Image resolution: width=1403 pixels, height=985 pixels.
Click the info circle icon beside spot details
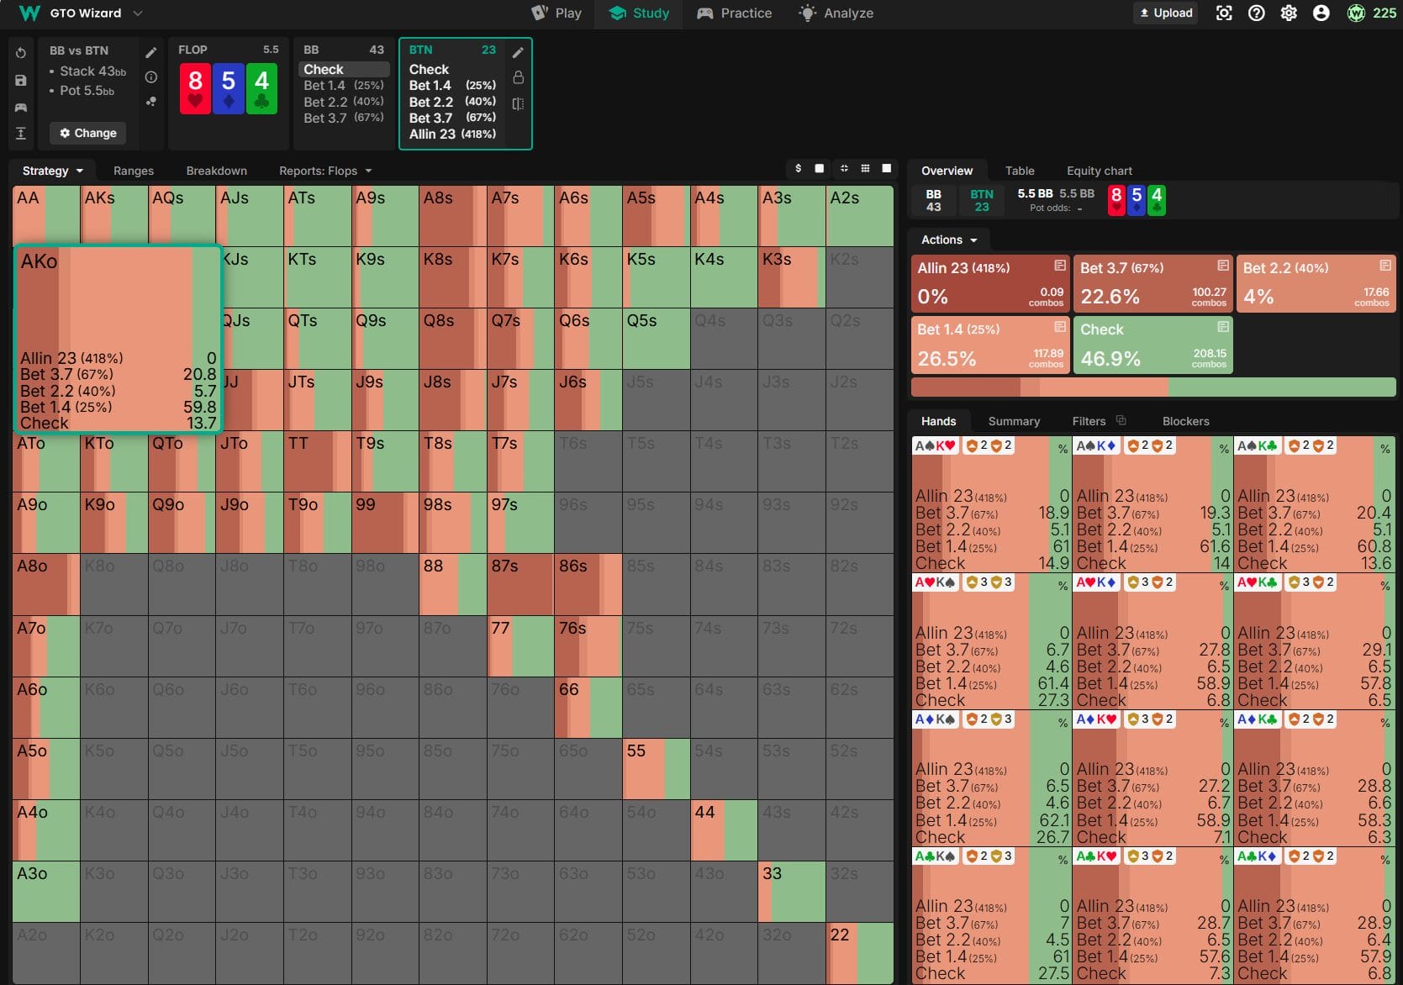pyautogui.click(x=151, y=77)
